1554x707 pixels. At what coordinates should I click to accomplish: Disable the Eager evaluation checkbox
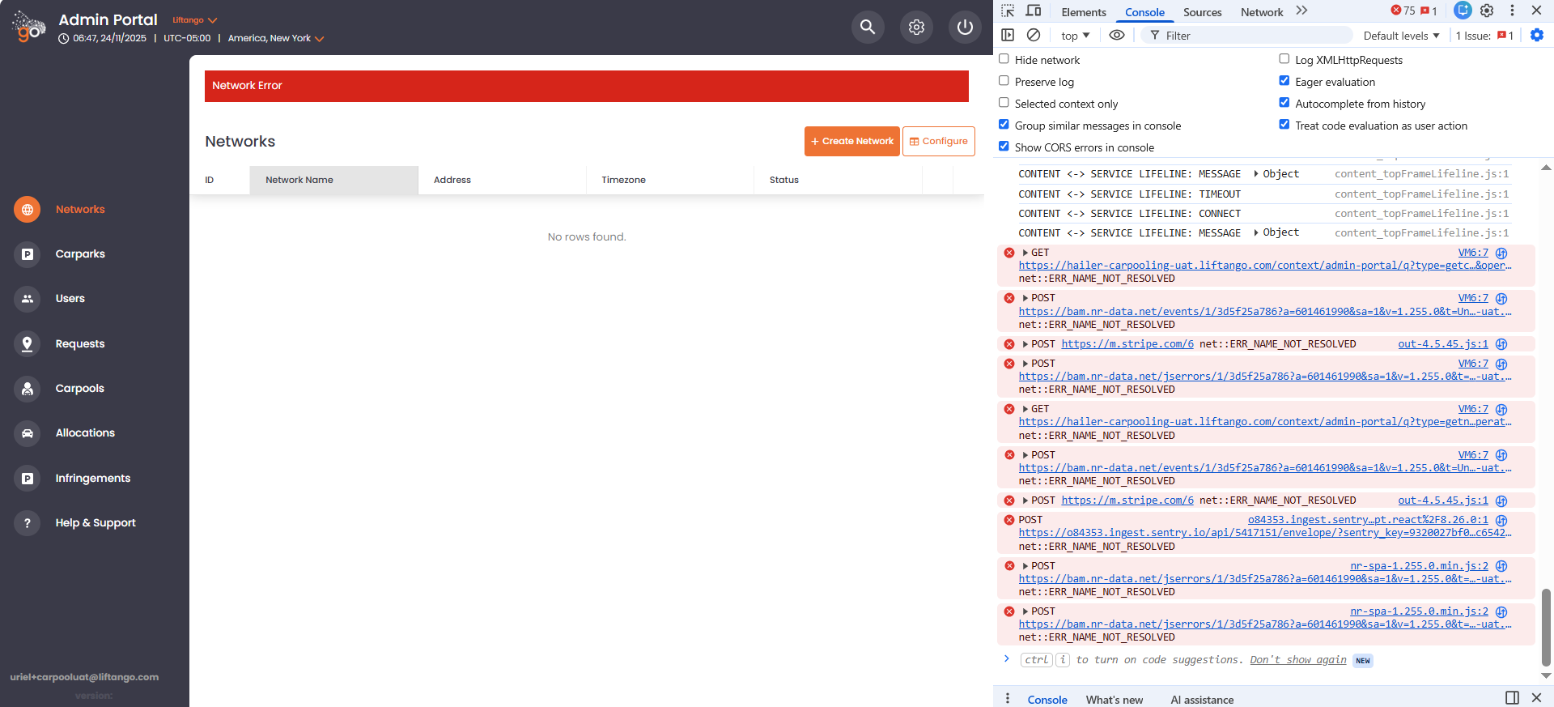point(1284,81)
